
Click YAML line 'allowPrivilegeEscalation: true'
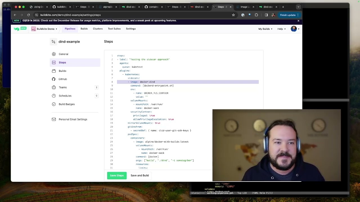pyautogui.click(x=153, y=119)
